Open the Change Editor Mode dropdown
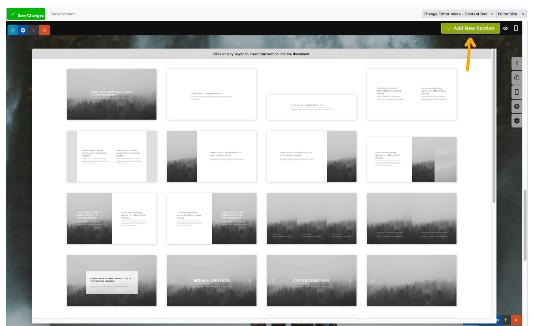534x326 pixels. tap(458, 14)
